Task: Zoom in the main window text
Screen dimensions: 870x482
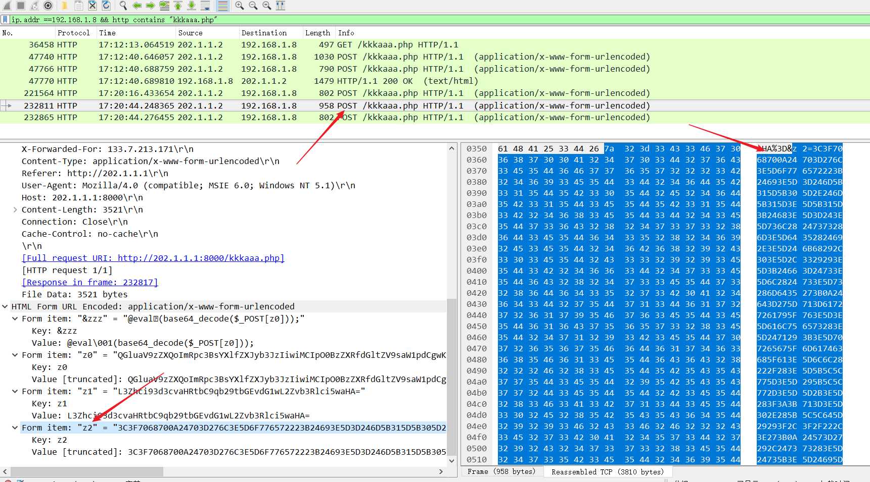Action: [240, 6]
